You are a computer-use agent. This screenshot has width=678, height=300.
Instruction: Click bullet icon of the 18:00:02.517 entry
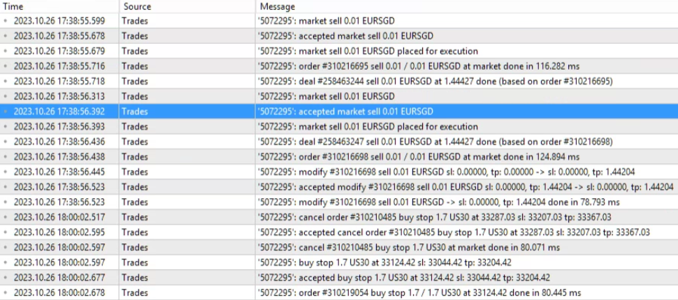(6, 217)
